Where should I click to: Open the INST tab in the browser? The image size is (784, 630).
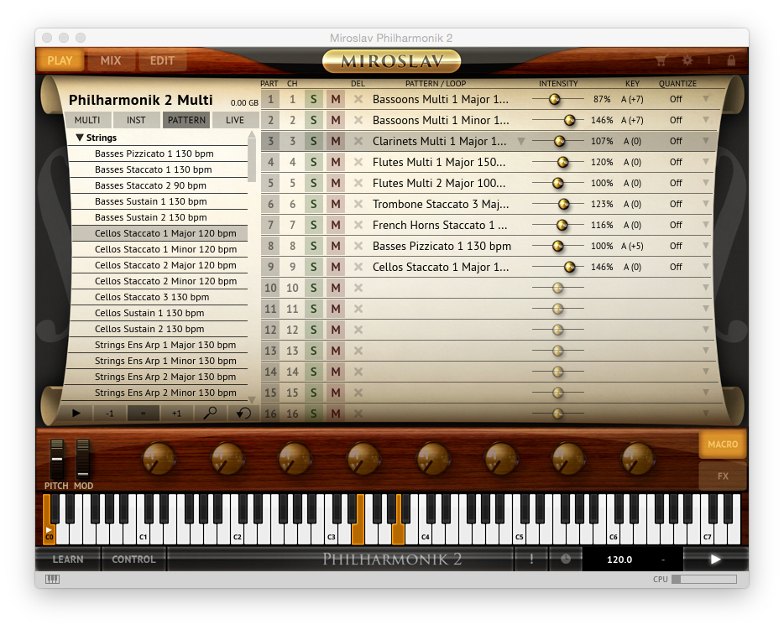(136, 119)
